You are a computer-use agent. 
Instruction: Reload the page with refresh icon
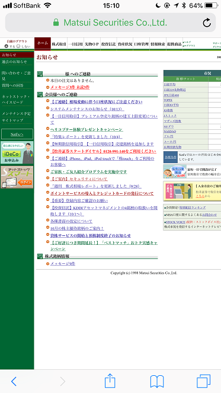click(x=207, y=23)
